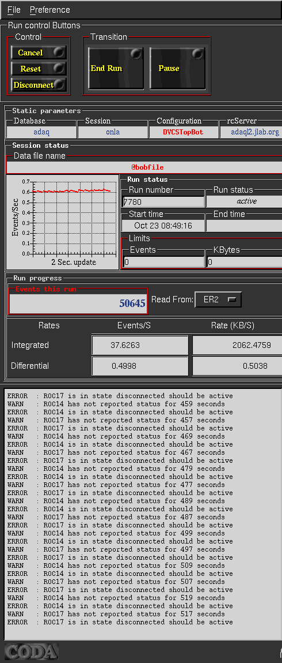Click the Cancel control button
The image size is (282, 663).
click(x=39, y=53)
